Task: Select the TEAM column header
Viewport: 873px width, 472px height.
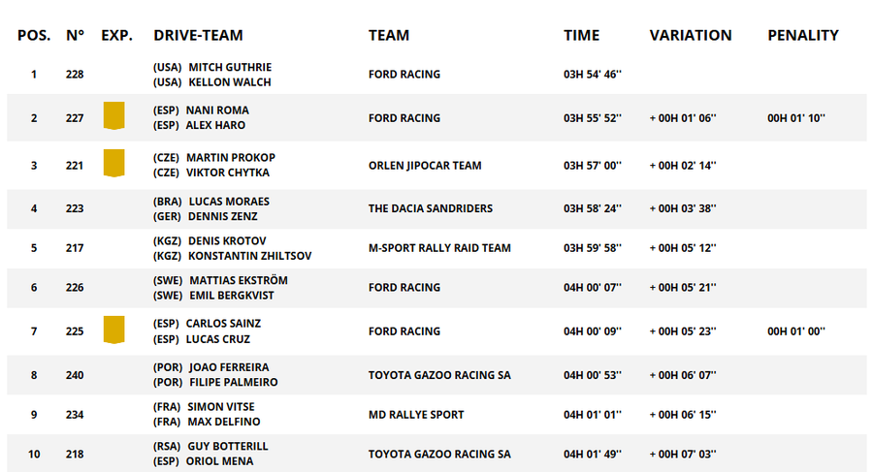Action: [x=388, y=35]
